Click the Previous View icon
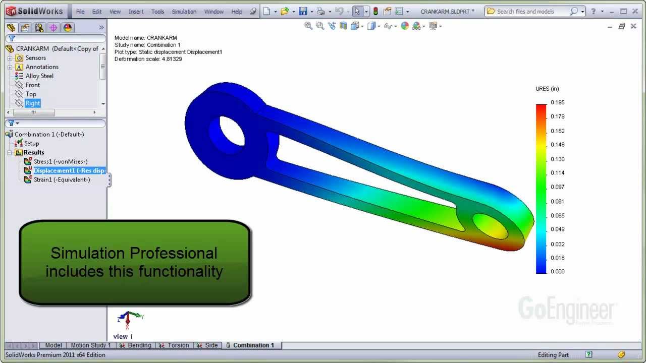Image resolution: width=646 pixels, height=363 pixels. click(332, 26)
